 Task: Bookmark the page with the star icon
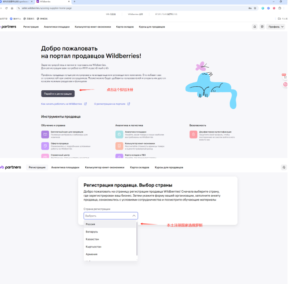coord(255,8)
